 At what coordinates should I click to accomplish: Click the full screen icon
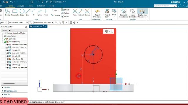point(179,6)
